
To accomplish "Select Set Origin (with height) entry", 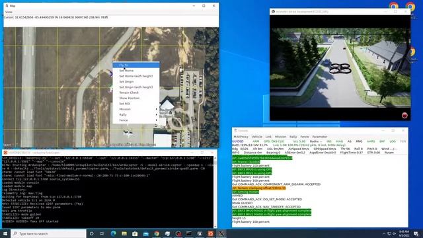I will [136, 87].
